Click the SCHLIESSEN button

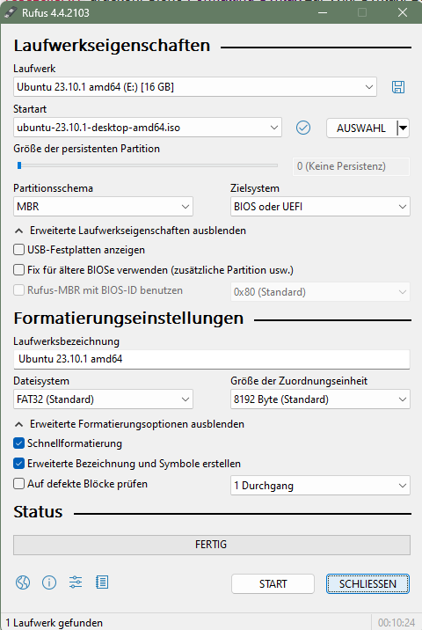point(367,583)
